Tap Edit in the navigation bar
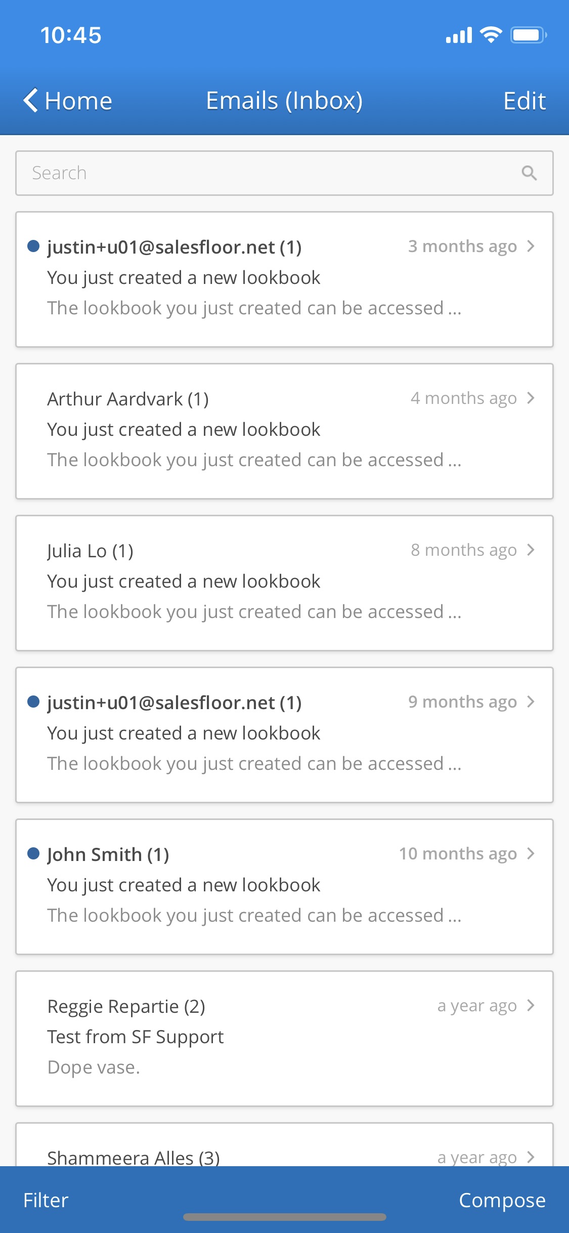569x1233 pixels. pyautogui.click(x=524, y=101)
